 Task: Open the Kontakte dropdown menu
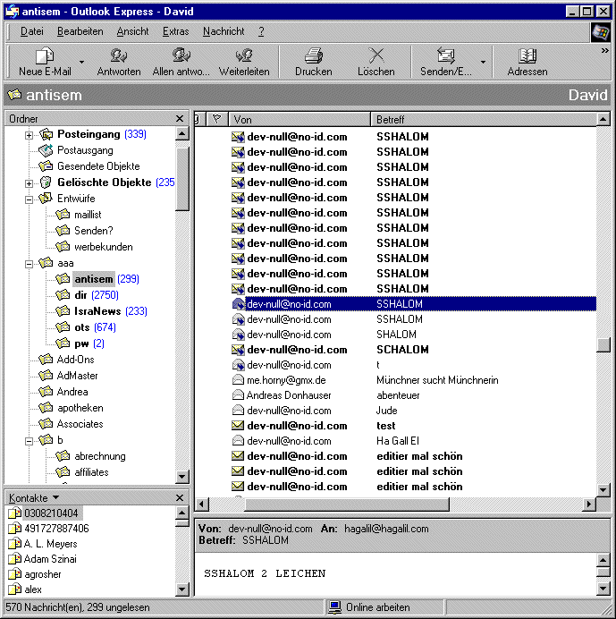pos(55,497)
